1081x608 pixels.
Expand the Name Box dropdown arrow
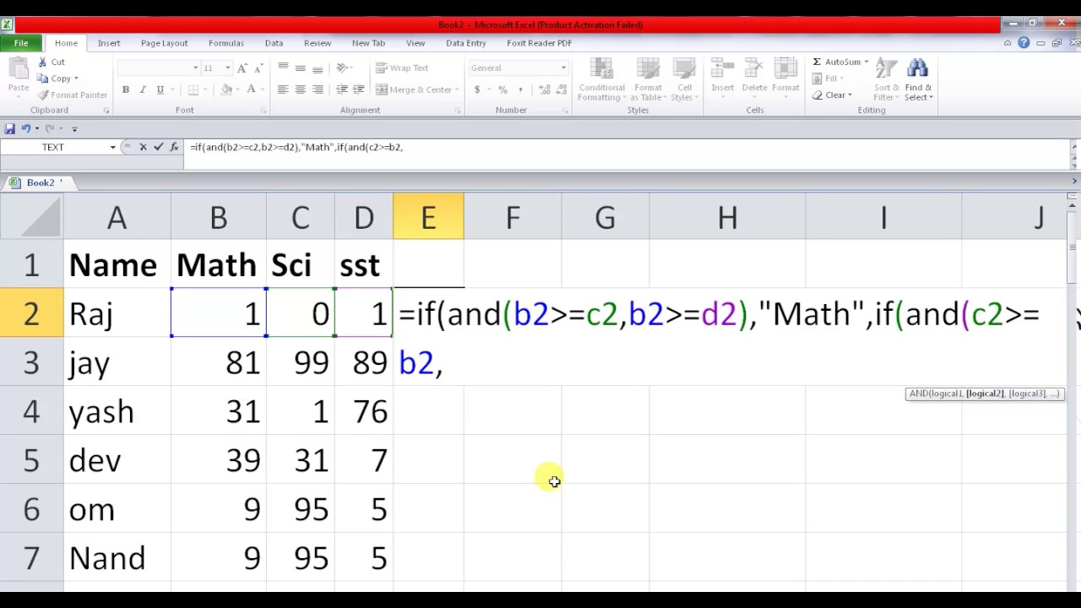pos(112,147)
